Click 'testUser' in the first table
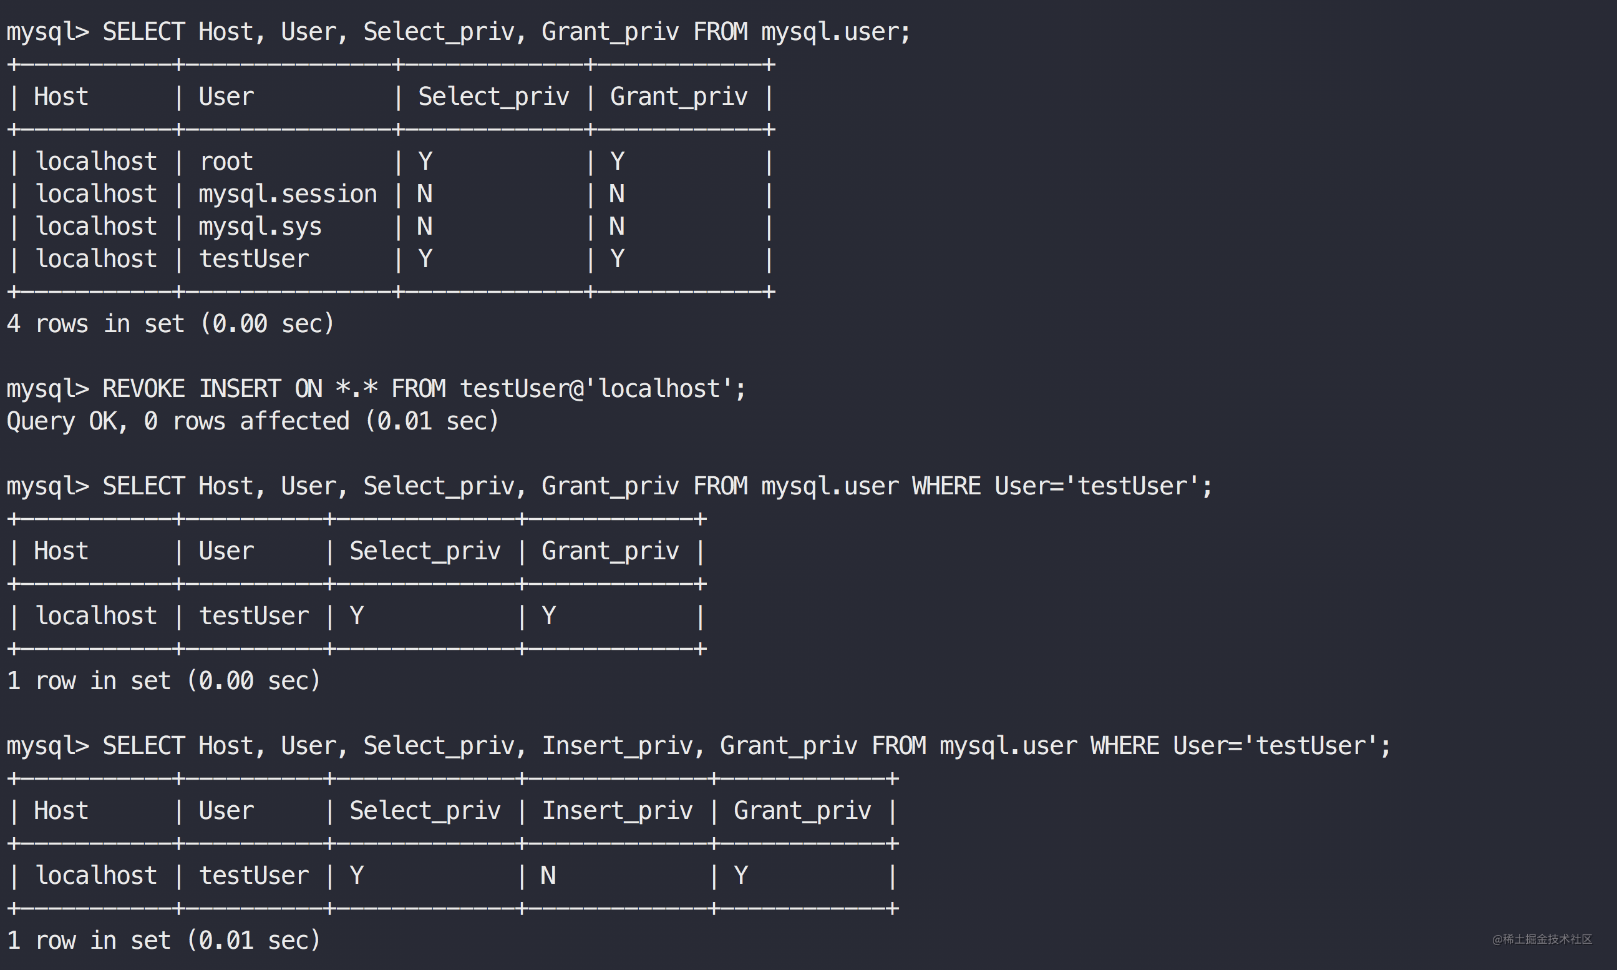The width and height of the screenshot is (1617, 970). (x=253, y=260)
